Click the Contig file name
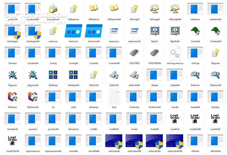Image resolution: width=227 pixels, height=155 pixels. [x=53, y=63]
